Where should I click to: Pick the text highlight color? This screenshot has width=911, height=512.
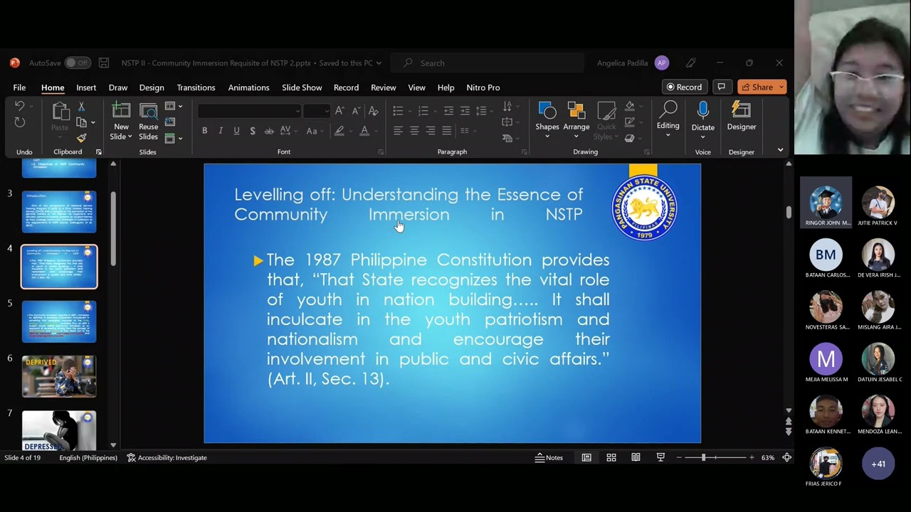(x=339, y=131)
